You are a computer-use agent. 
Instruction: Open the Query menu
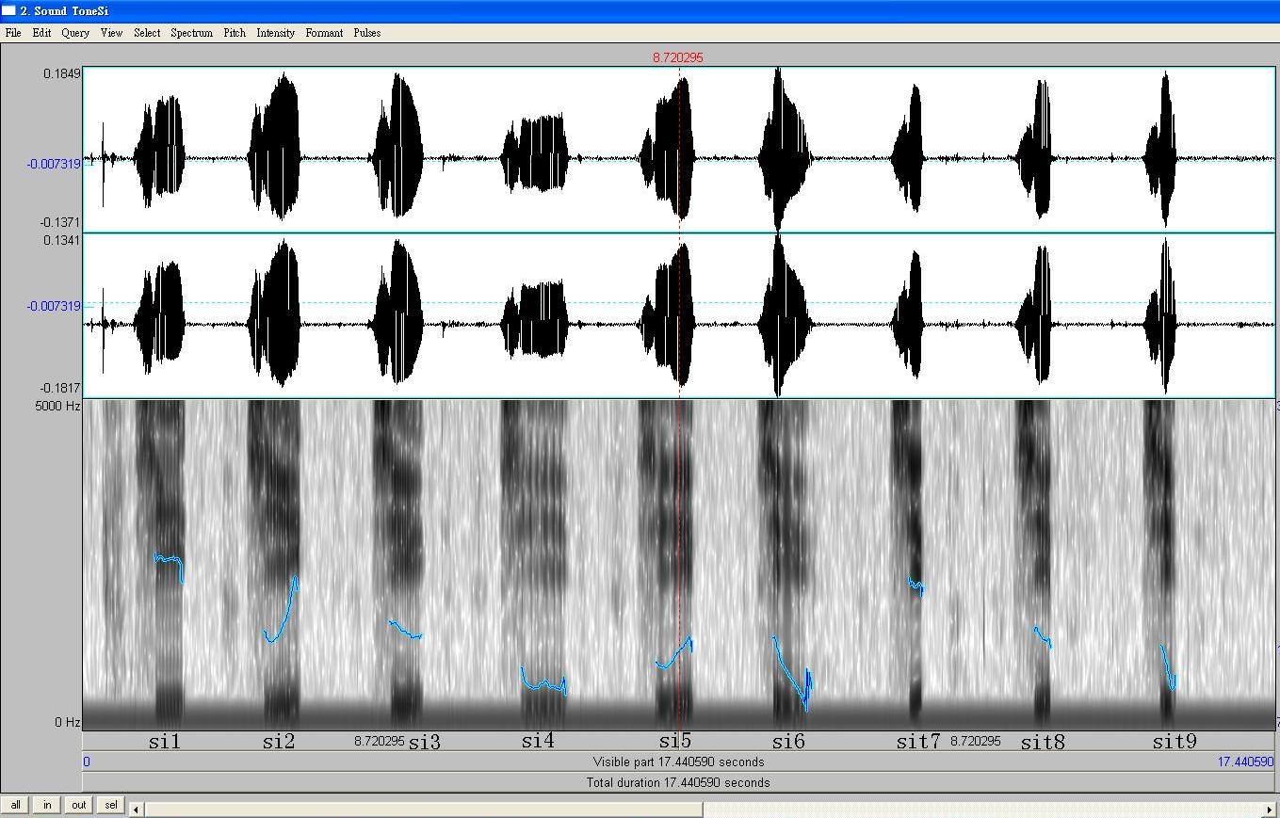[x=75, y=32]
